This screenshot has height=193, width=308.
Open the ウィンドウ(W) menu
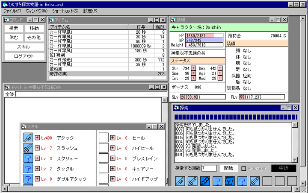[x=37, y=11]
